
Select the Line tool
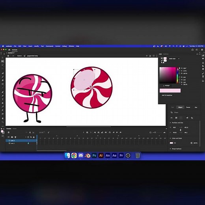click(3, 88)
